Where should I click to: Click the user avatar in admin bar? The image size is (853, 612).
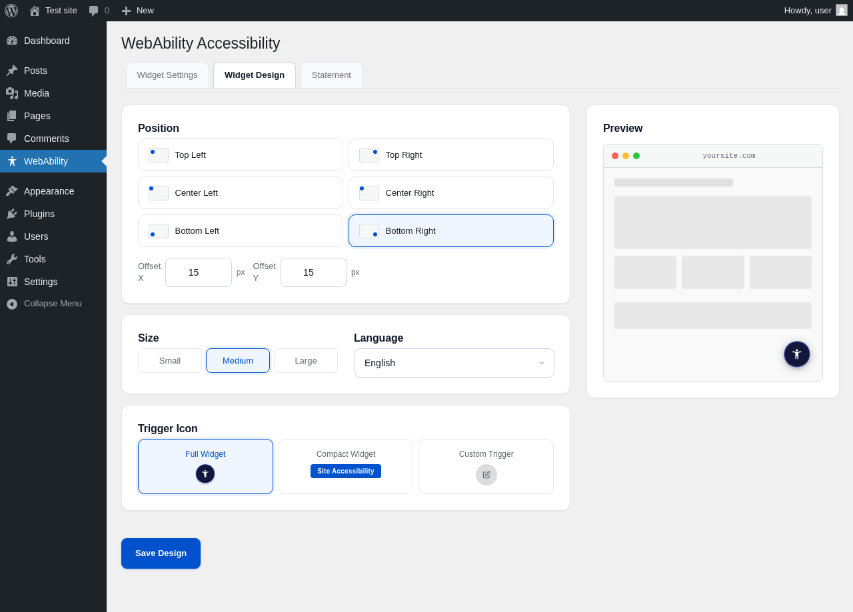842,11
